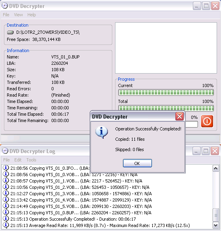Open the File menu in Log window
This screenshot has height=231, width=221.
pyautogui.click(x=6, y=160)
